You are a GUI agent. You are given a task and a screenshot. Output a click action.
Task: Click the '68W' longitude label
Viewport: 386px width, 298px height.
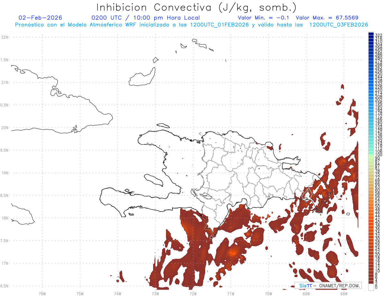344,293
